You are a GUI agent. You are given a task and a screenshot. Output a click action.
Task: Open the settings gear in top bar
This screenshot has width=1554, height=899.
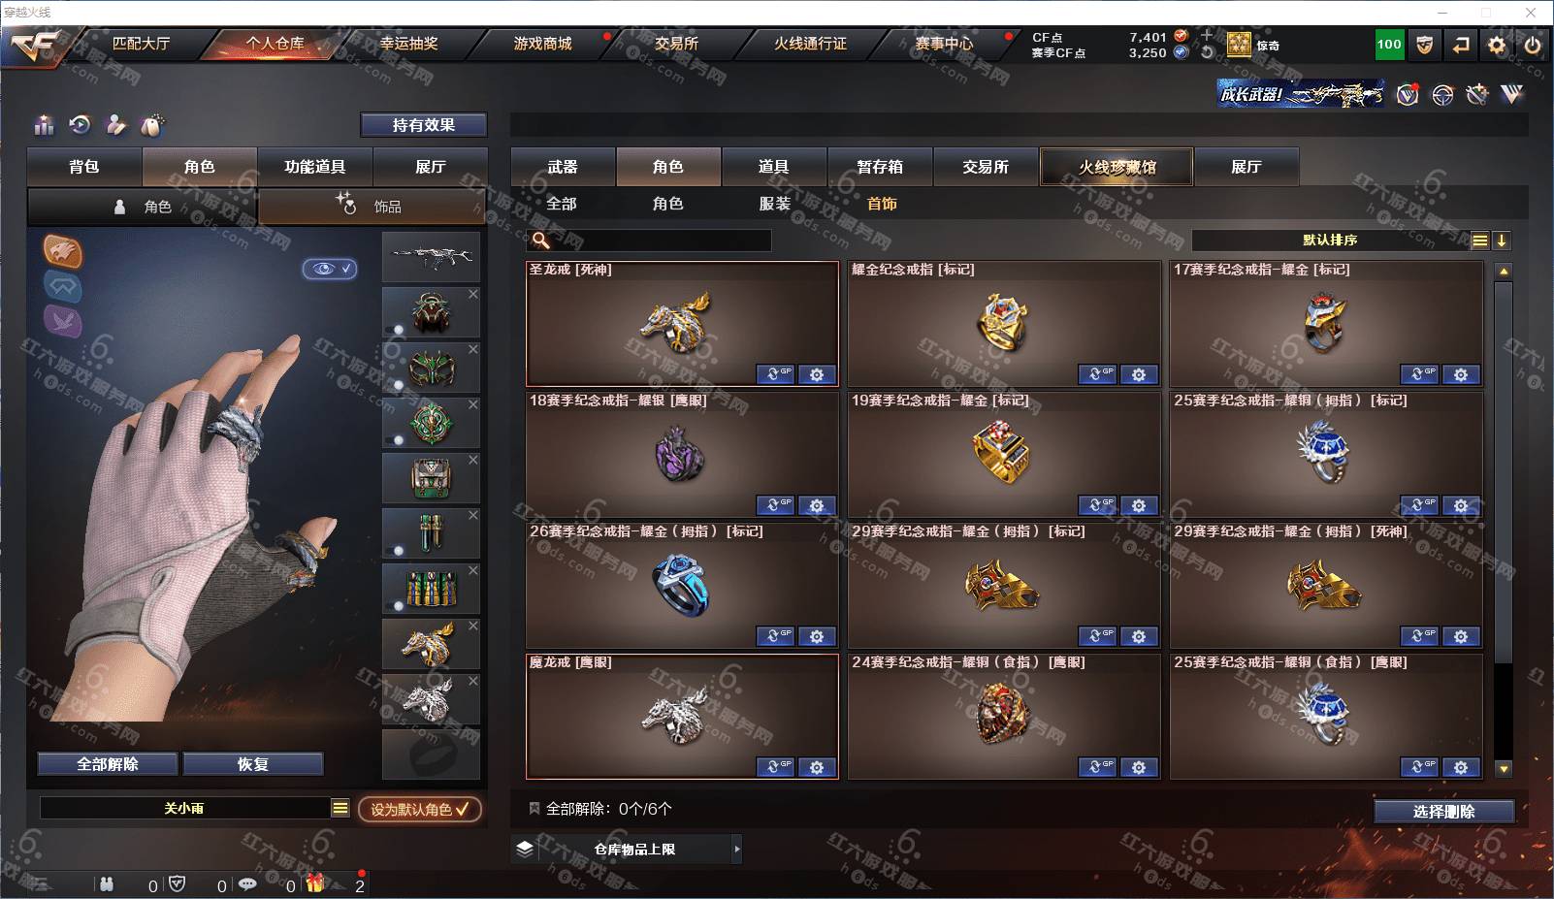pos(1497,45)
